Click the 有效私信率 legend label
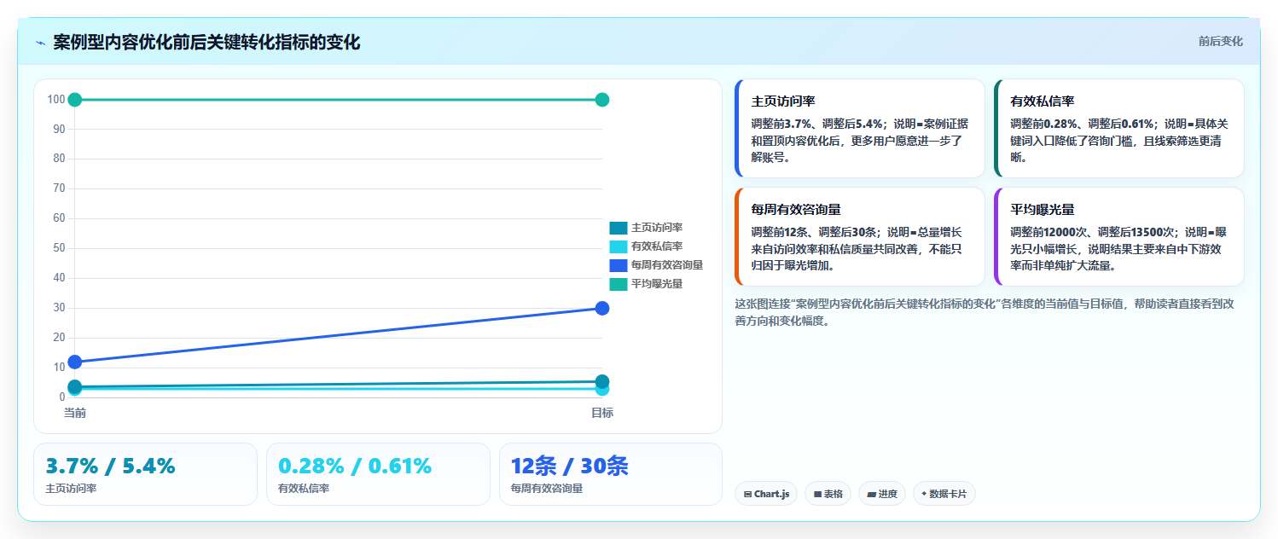The width and height of the screenshot is (1278, 539). tap(657, 246)
